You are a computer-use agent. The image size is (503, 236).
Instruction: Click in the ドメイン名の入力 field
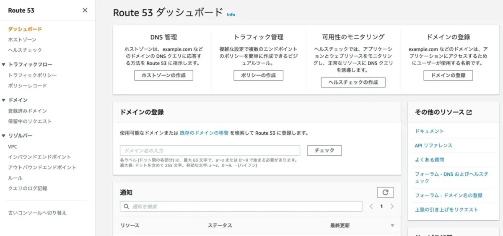(x=210, y=151)
